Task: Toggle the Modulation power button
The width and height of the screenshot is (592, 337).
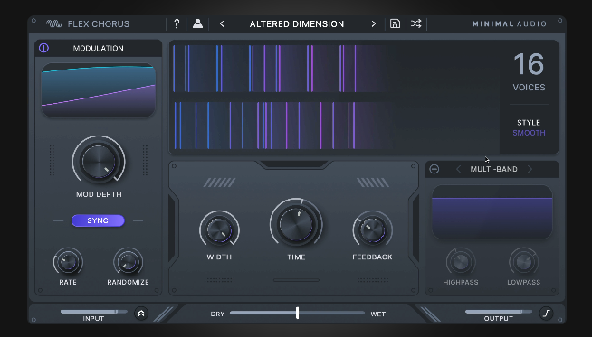Action: 43,48
